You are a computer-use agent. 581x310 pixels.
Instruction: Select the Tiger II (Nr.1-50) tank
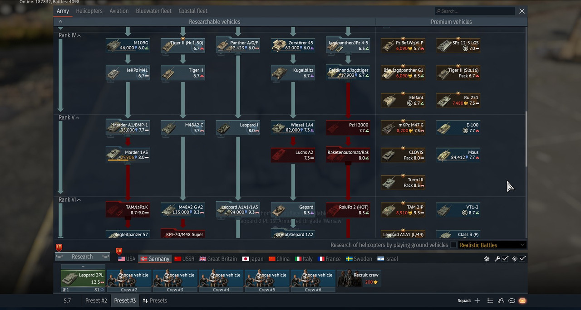click(x=183, y=45)
